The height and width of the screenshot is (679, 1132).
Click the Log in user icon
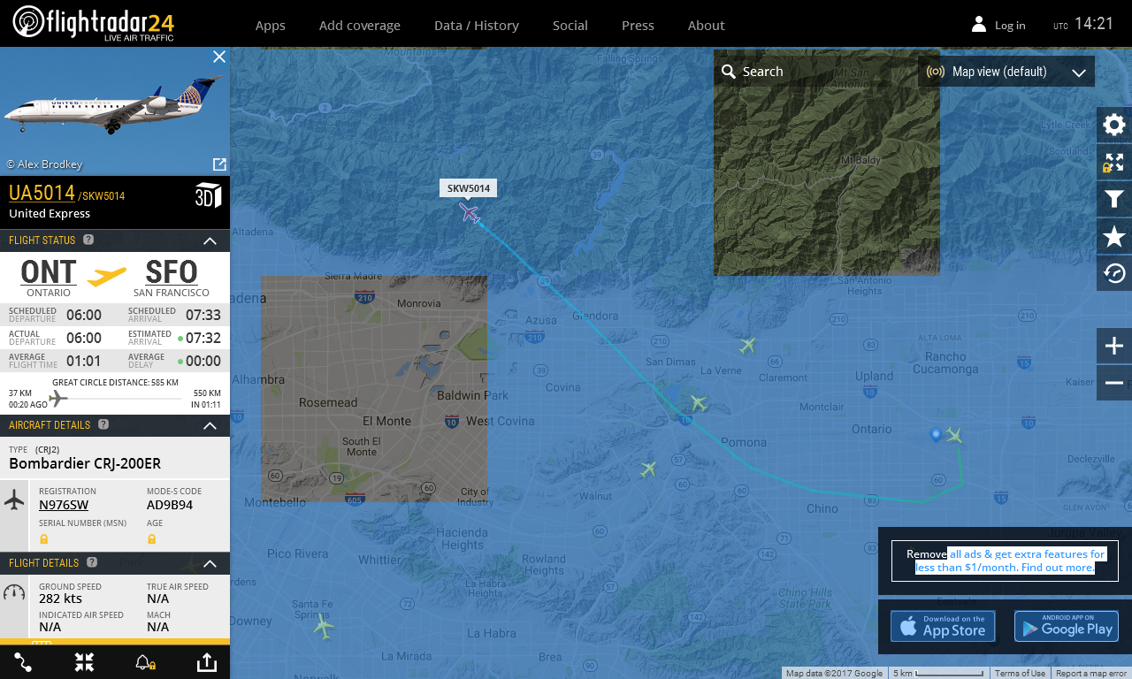tap(979, 25)
